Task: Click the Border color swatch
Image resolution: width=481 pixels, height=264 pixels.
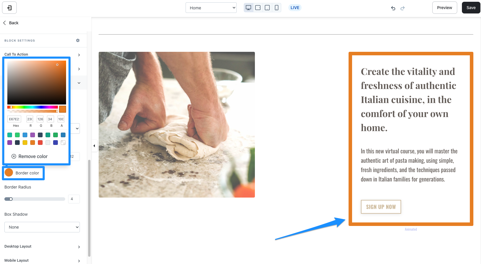Action: tap(9, 173)
